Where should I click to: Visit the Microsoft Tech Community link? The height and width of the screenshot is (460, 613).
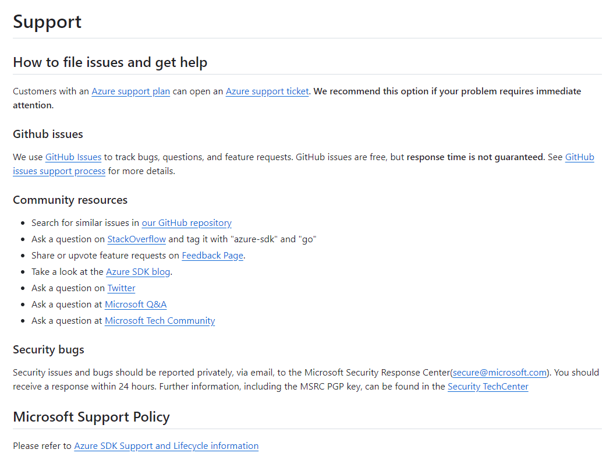pyautogui.click(x=160, y=321)
